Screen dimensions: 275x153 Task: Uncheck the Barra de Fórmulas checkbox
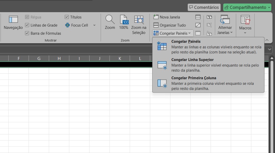click(27, 33)
